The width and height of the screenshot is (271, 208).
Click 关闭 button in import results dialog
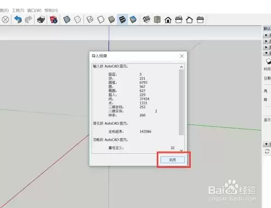coord(172,160)
